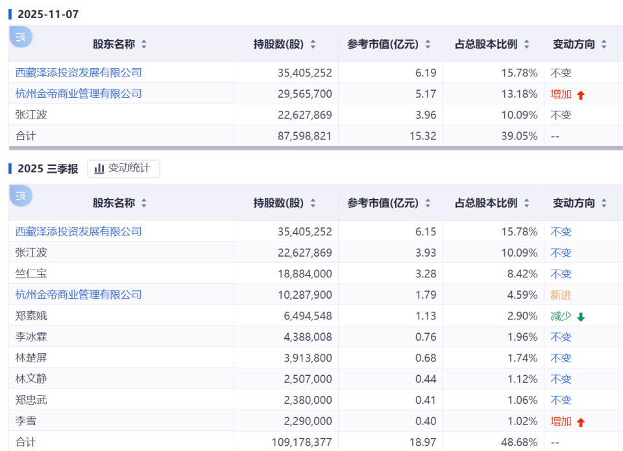Open the 变动统计 button
Screen dimensions: 623x451
click(x=123, y=168)
